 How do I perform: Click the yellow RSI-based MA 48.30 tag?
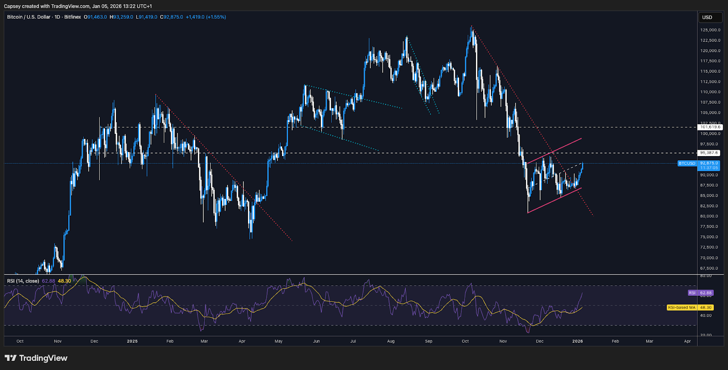pos(690,308)
